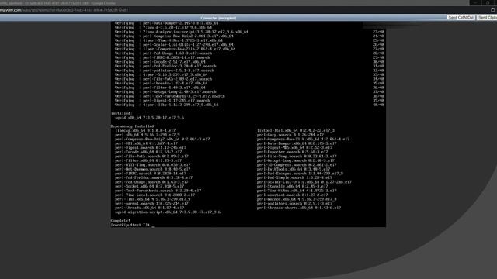Click libtool-ltdl.x86_64 in the dependency list
This screenshot has height=279, width=497.
(295, 130)
